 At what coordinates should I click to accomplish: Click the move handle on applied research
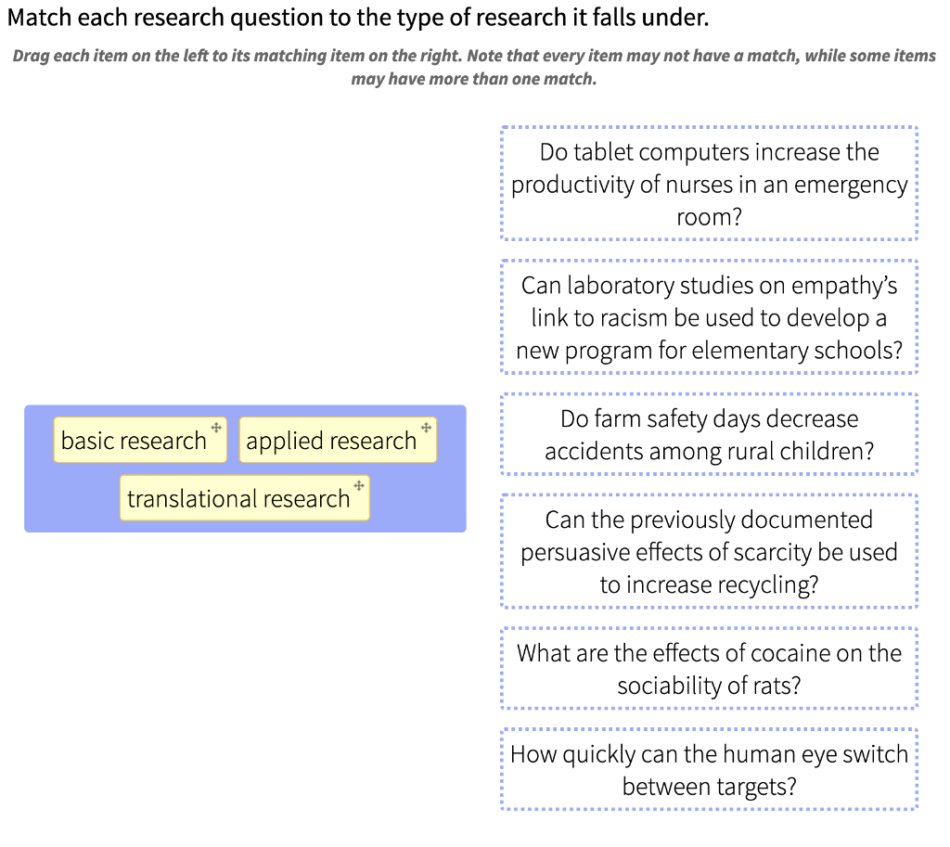click(425, 428)
